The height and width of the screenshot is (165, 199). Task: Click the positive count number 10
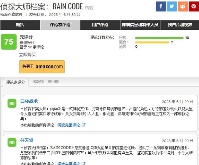tap(187, 38)
